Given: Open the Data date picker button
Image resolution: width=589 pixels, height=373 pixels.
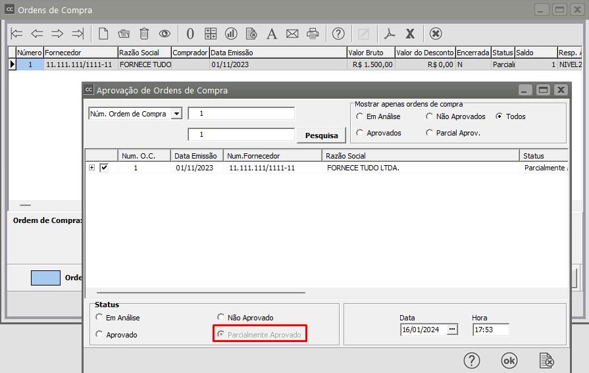Looking at the screenshot, I should point(451,330).
